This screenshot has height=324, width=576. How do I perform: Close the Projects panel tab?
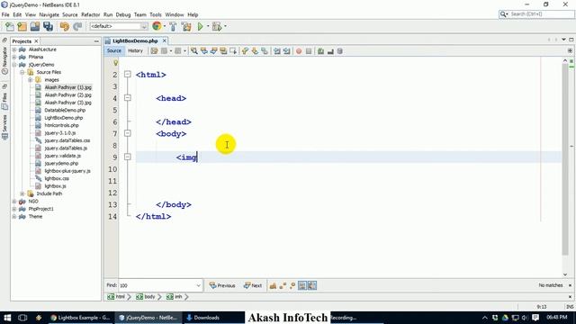click(36, 41)
